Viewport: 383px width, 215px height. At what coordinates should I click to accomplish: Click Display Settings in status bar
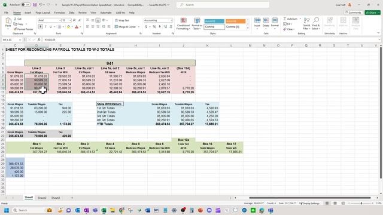tap(309, 203)
